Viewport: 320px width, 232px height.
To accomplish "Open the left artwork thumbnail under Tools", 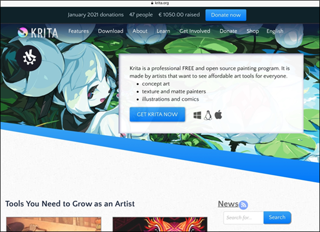I will point(54,224).
